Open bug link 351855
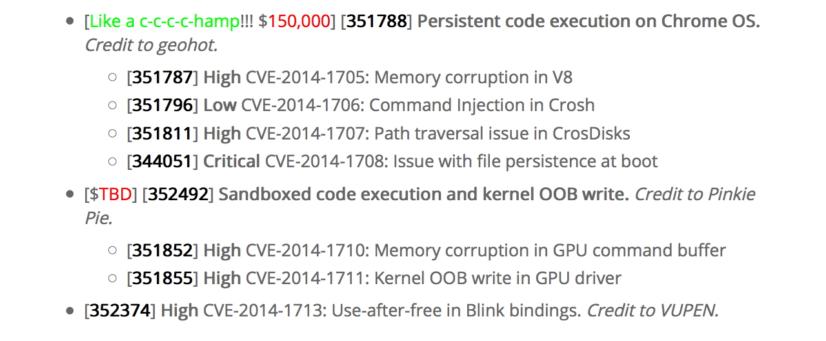 coord(163,278)
